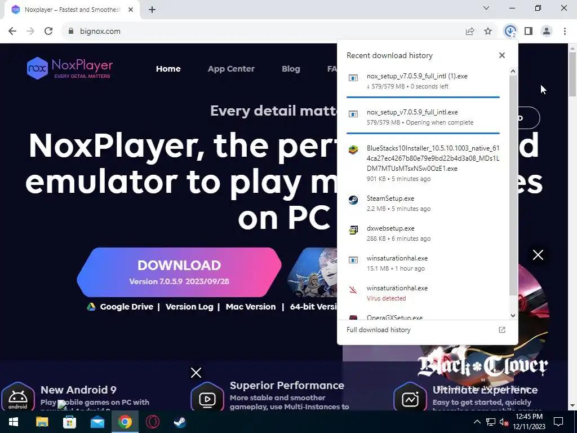Screen dimensions: 577x433
Task: Open the Blog nav item
Action: click(x=291, y=69)
